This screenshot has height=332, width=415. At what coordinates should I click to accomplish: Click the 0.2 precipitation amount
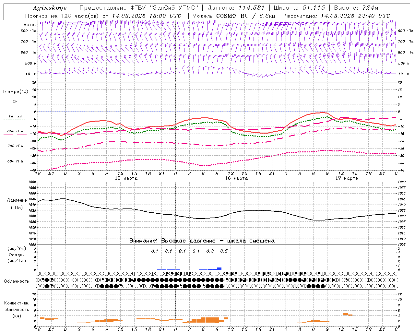point(210,251)
